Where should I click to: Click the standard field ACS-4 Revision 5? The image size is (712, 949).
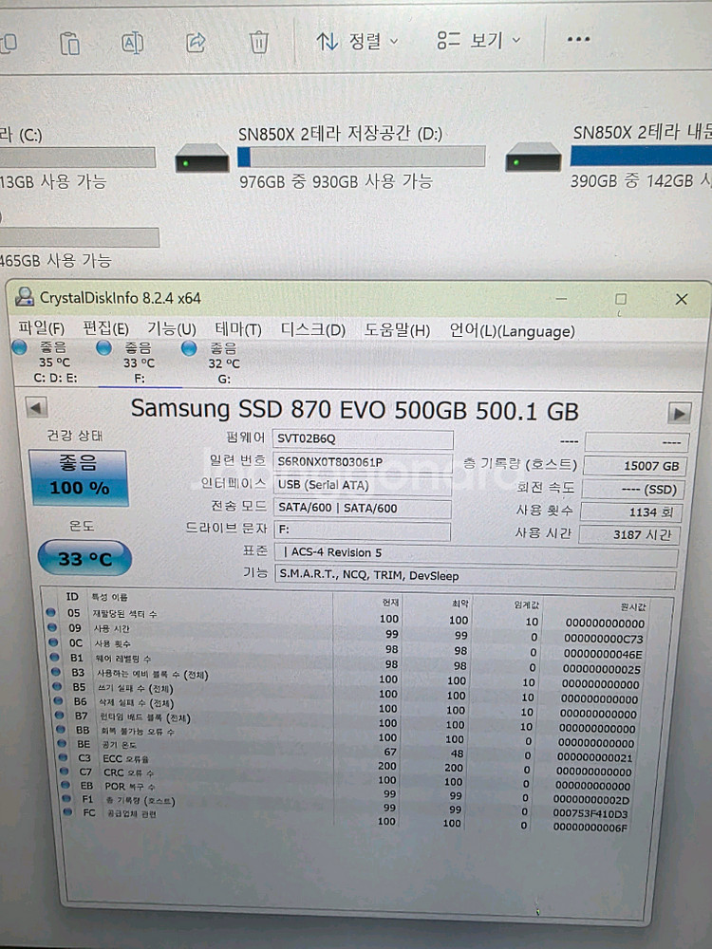click(476, 553)
